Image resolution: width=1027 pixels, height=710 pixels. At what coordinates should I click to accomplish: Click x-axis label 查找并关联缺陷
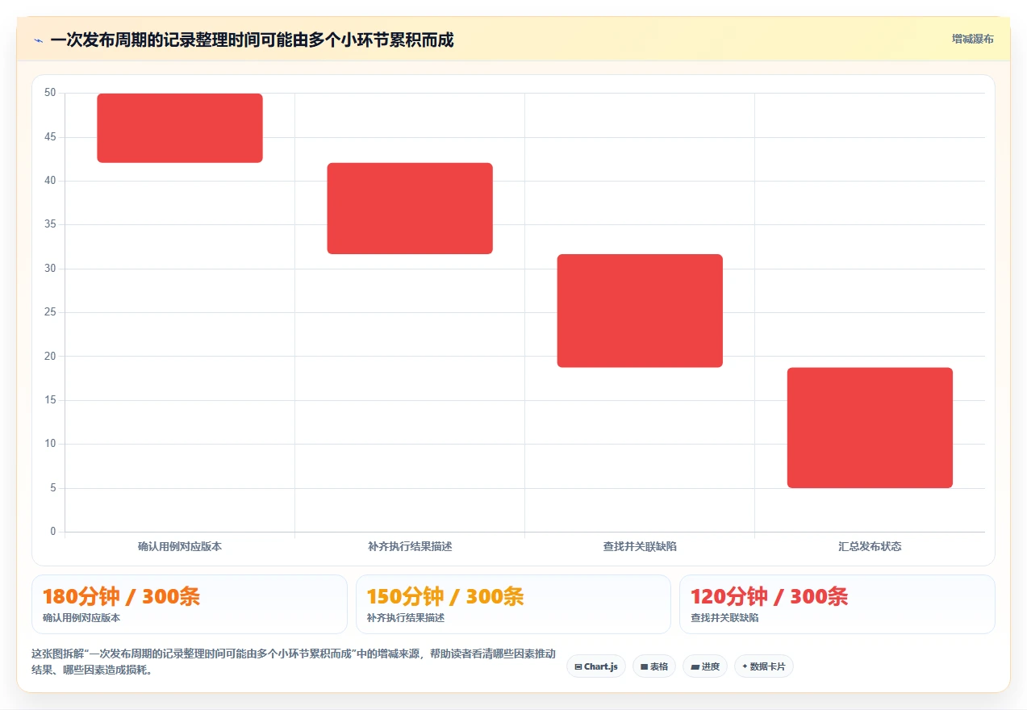coord(640,546)
